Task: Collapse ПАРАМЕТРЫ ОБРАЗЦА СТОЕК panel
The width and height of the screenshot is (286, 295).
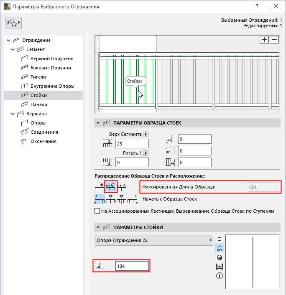Action: point(98,123)
